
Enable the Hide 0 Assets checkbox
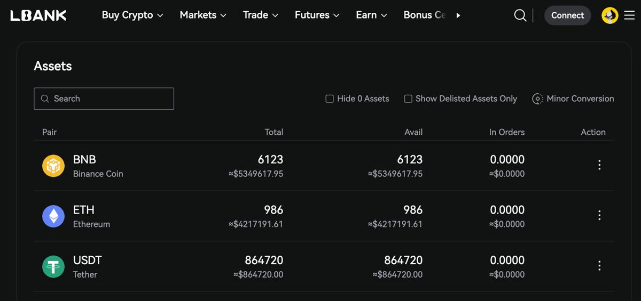coord(330,99)
